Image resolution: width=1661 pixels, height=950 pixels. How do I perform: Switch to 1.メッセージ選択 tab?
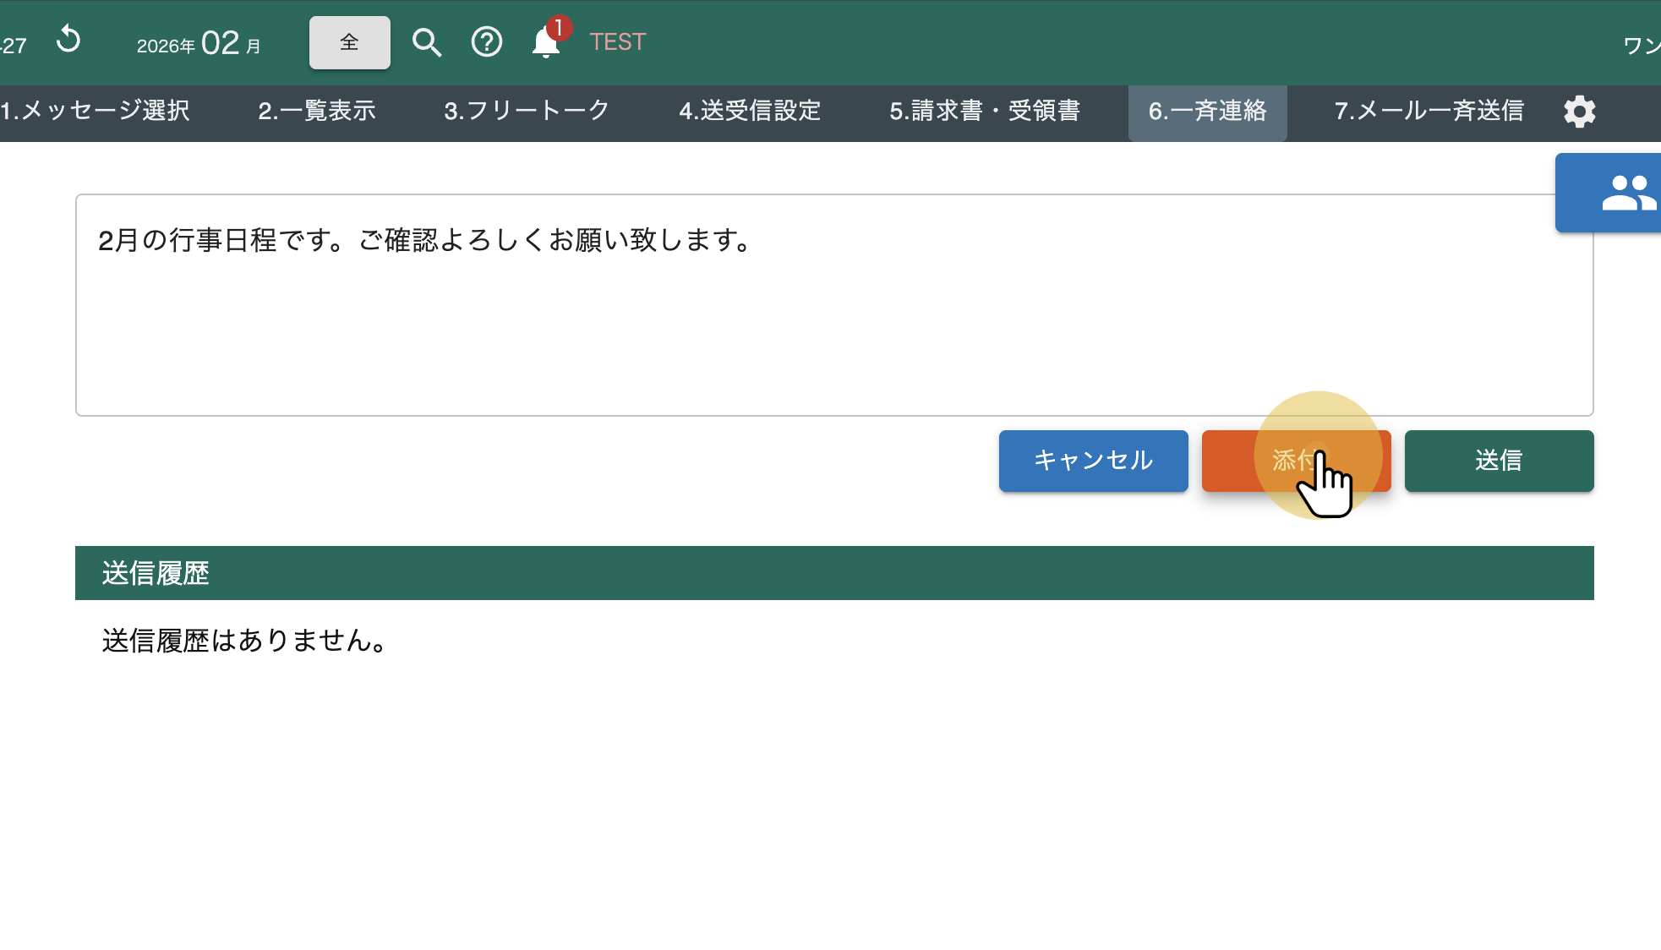coord(95,112)
